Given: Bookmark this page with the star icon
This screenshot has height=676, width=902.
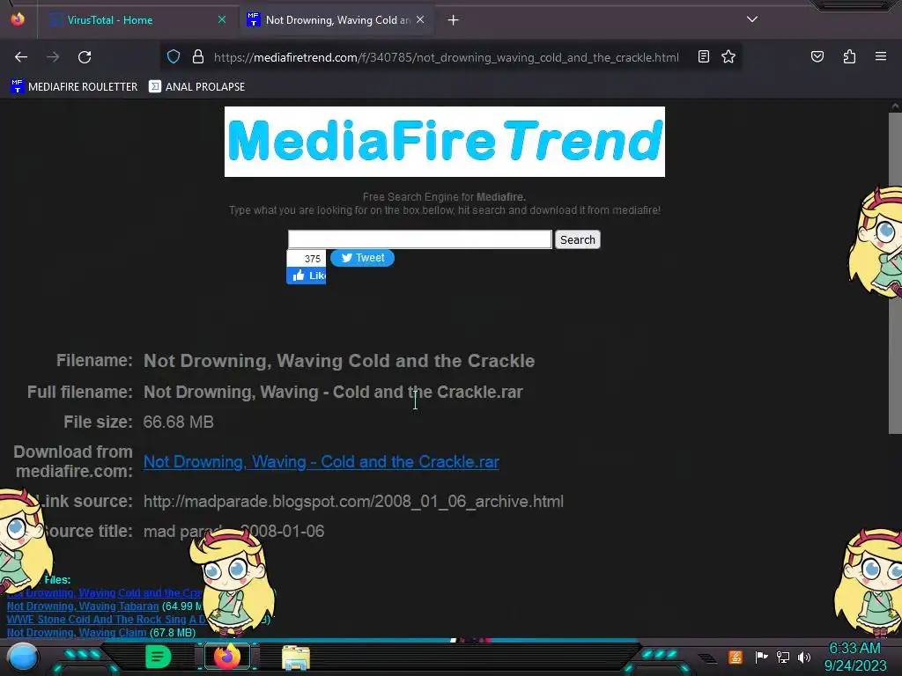Looking at the screenshot, I should pos(728,56).
